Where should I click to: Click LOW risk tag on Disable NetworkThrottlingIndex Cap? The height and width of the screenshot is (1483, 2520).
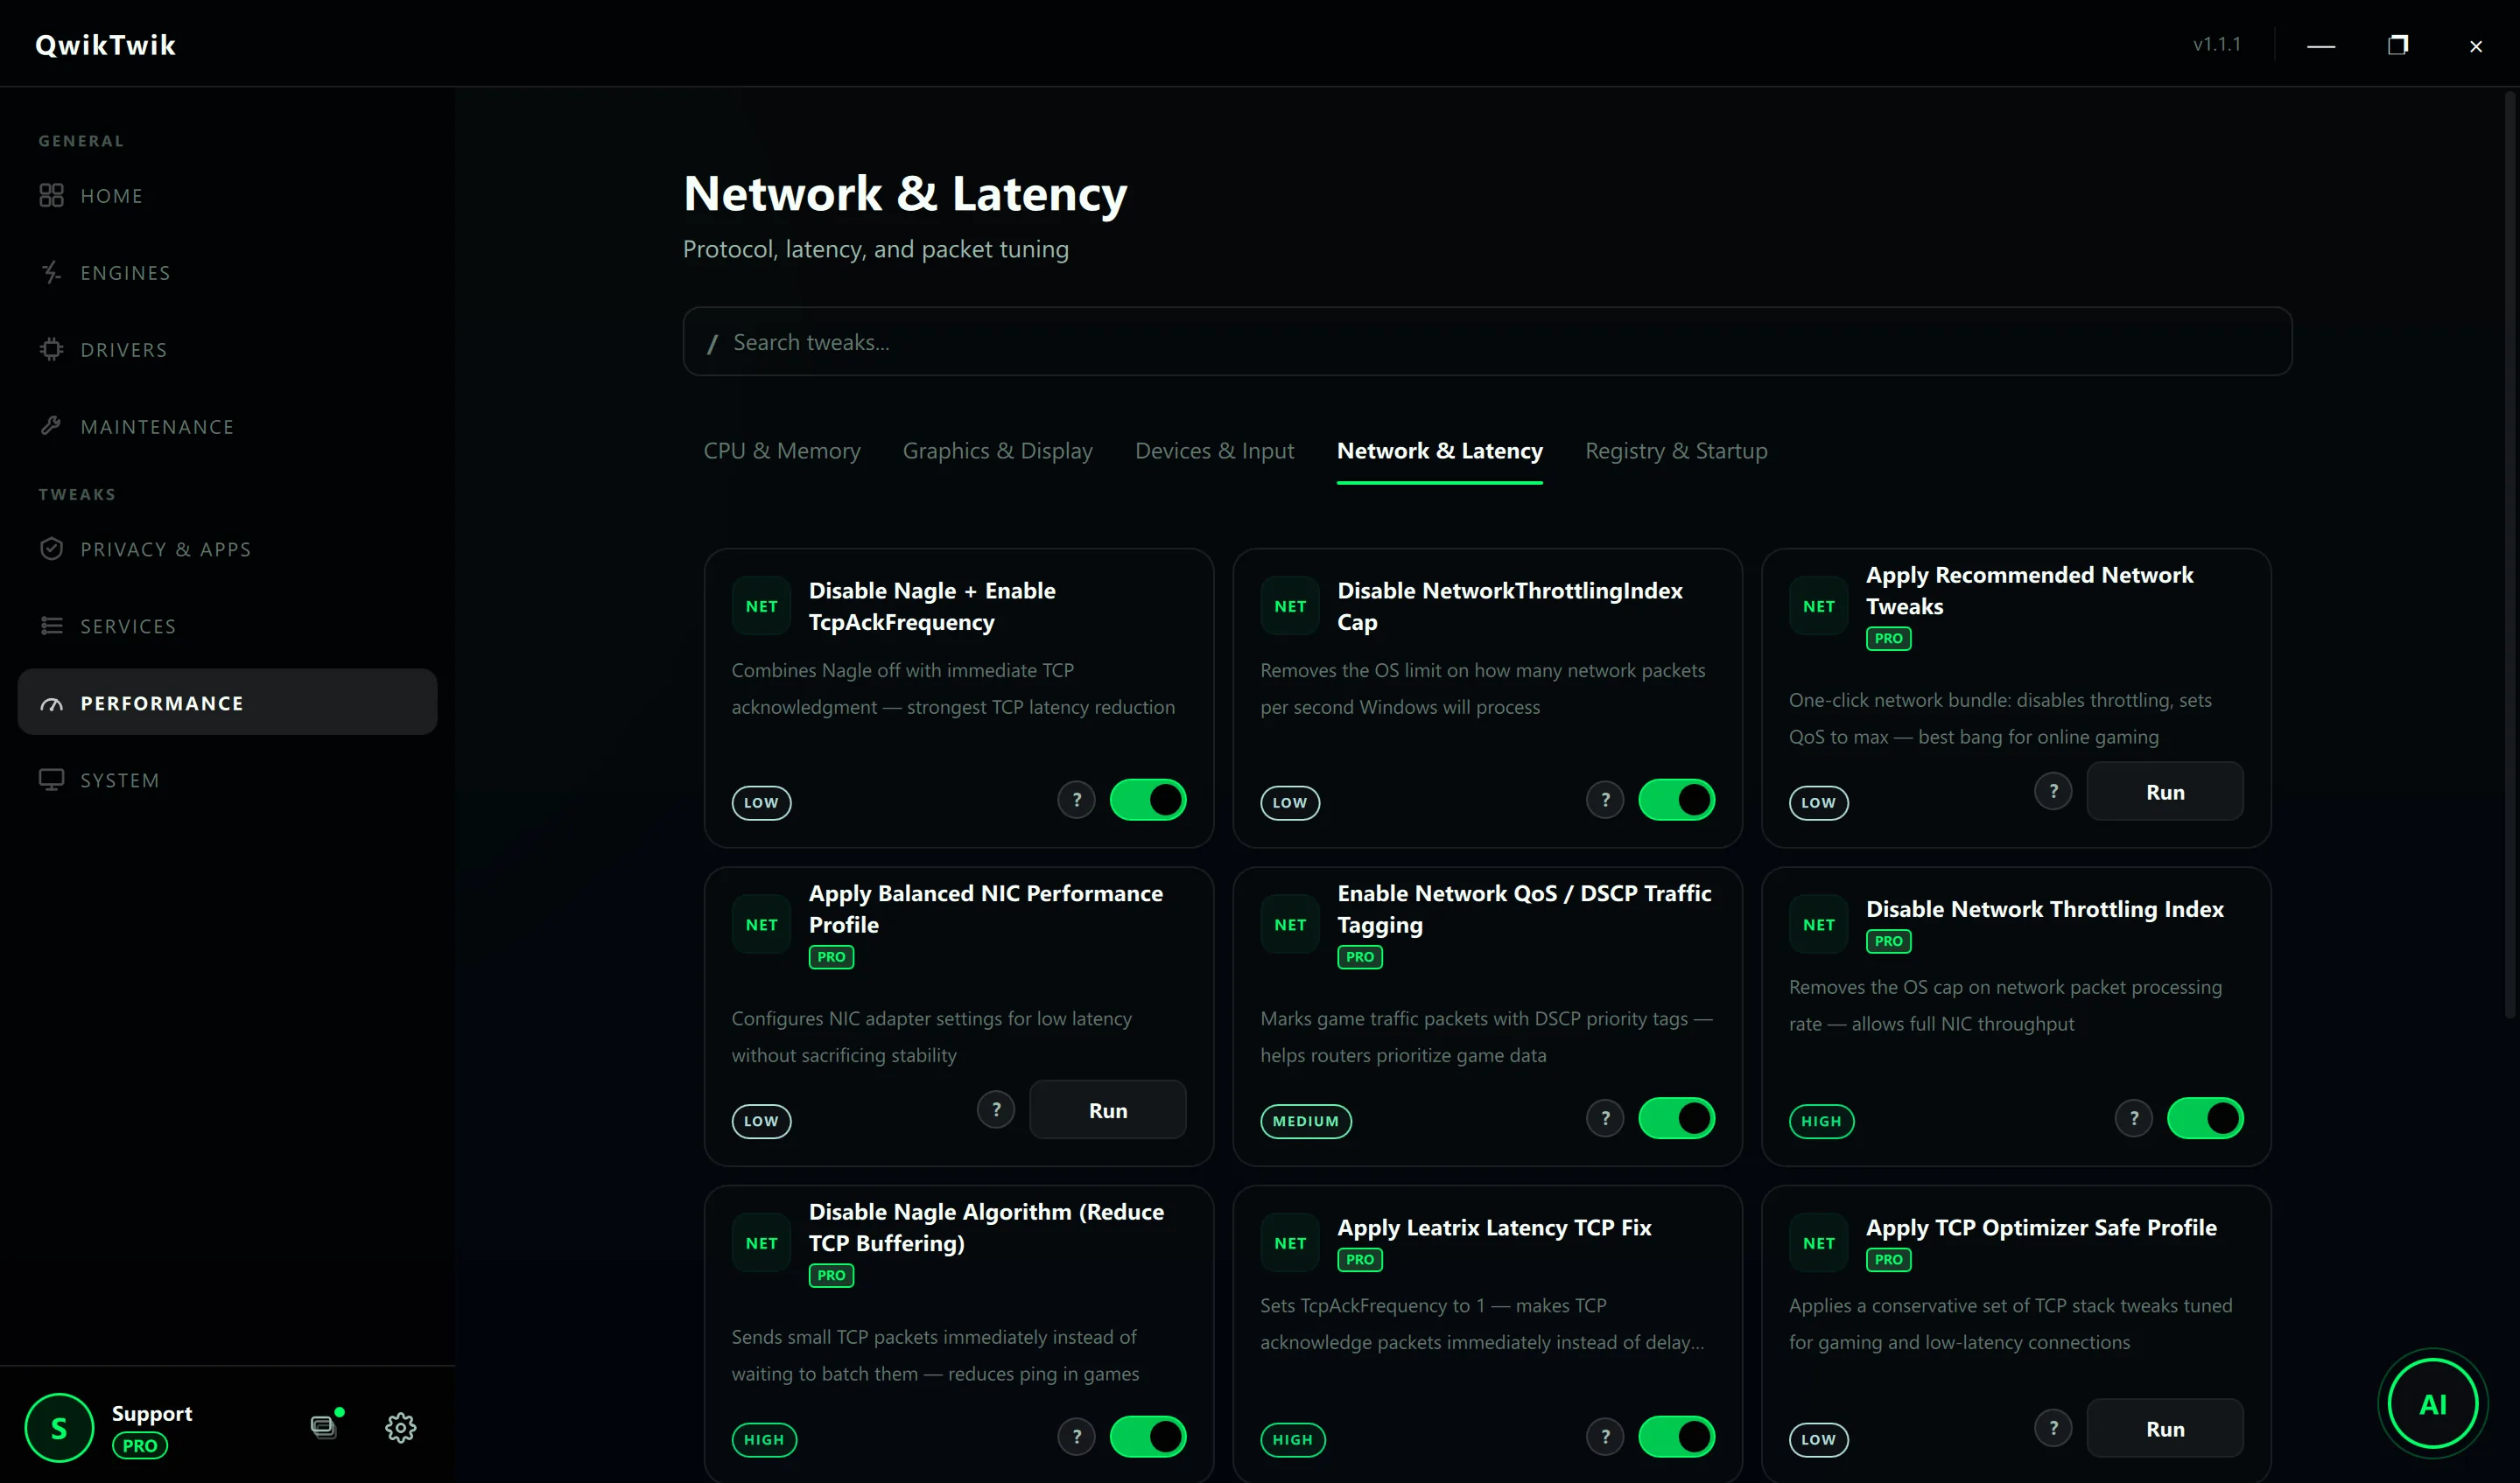pyautogui.click(x=1290, y=802)
